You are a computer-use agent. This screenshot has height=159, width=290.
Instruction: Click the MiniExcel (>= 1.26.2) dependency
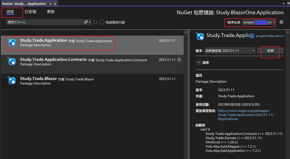[221, 142]
